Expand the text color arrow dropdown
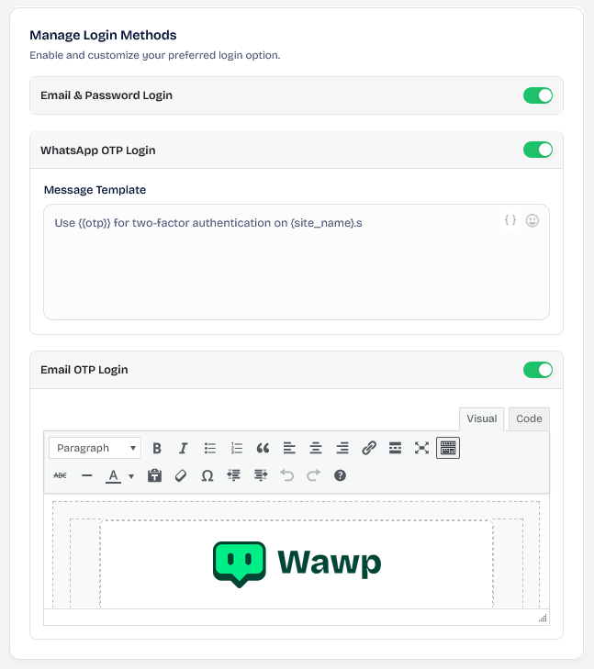The image size is (594, 669). click(131, 475)
